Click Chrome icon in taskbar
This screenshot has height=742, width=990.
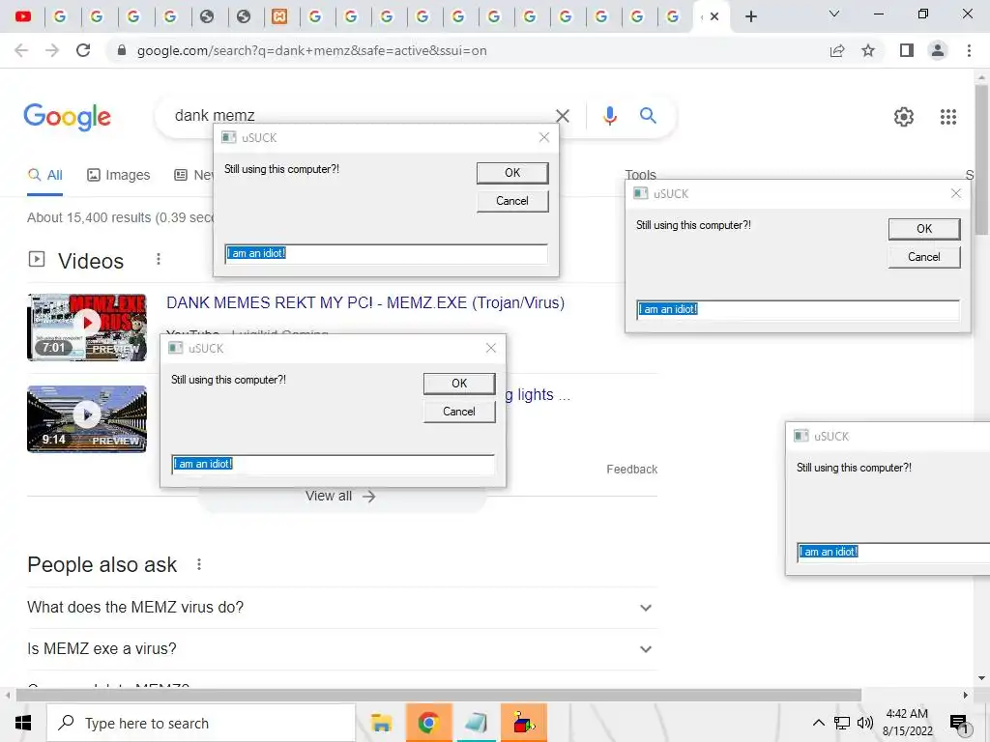point(428,723)
